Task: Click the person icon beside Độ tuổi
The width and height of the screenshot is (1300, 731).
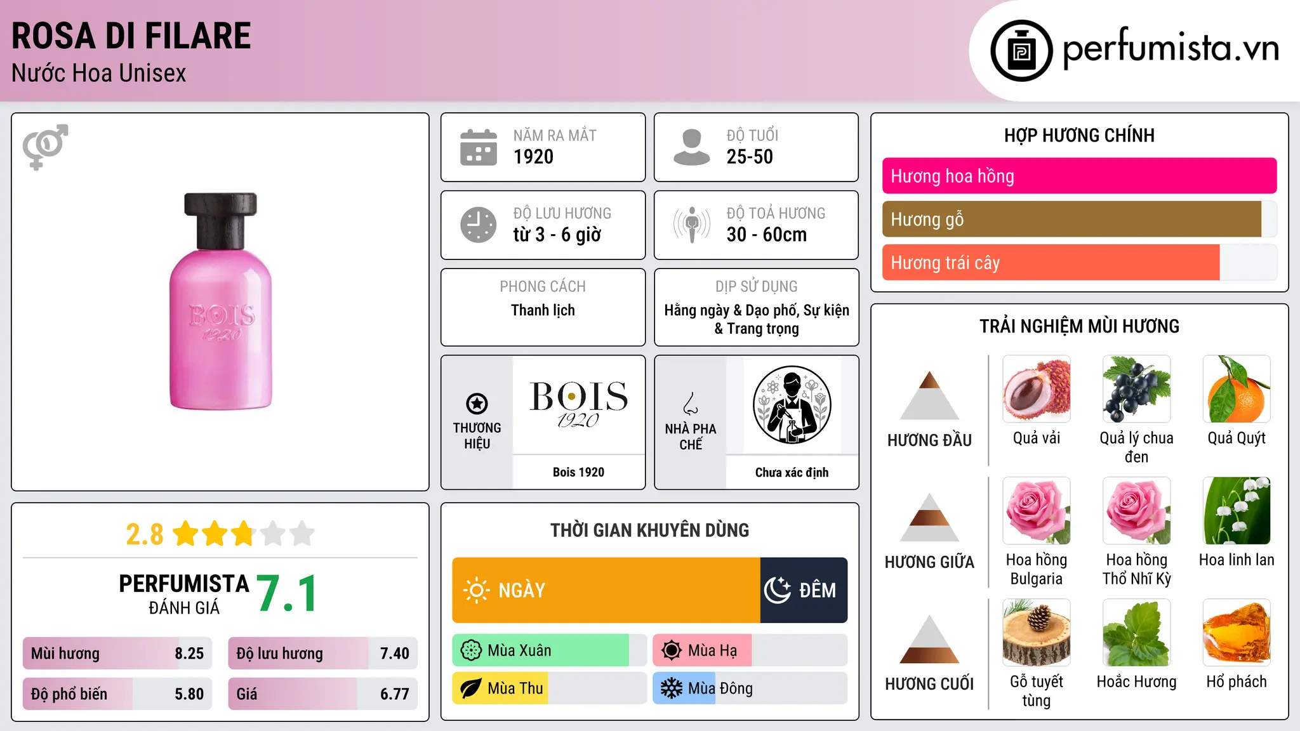Action: coord(692,147)
